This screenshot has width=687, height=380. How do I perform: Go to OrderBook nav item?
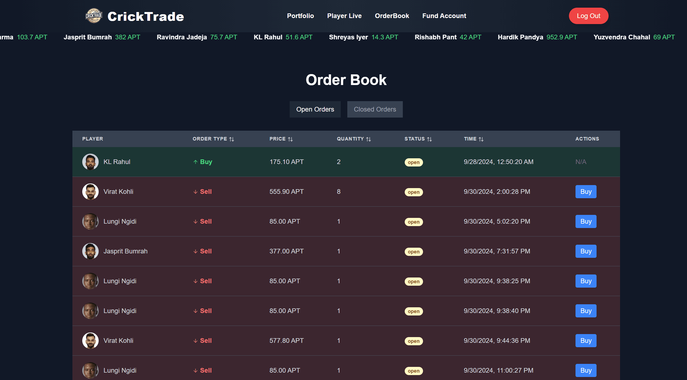pos(392,16)
